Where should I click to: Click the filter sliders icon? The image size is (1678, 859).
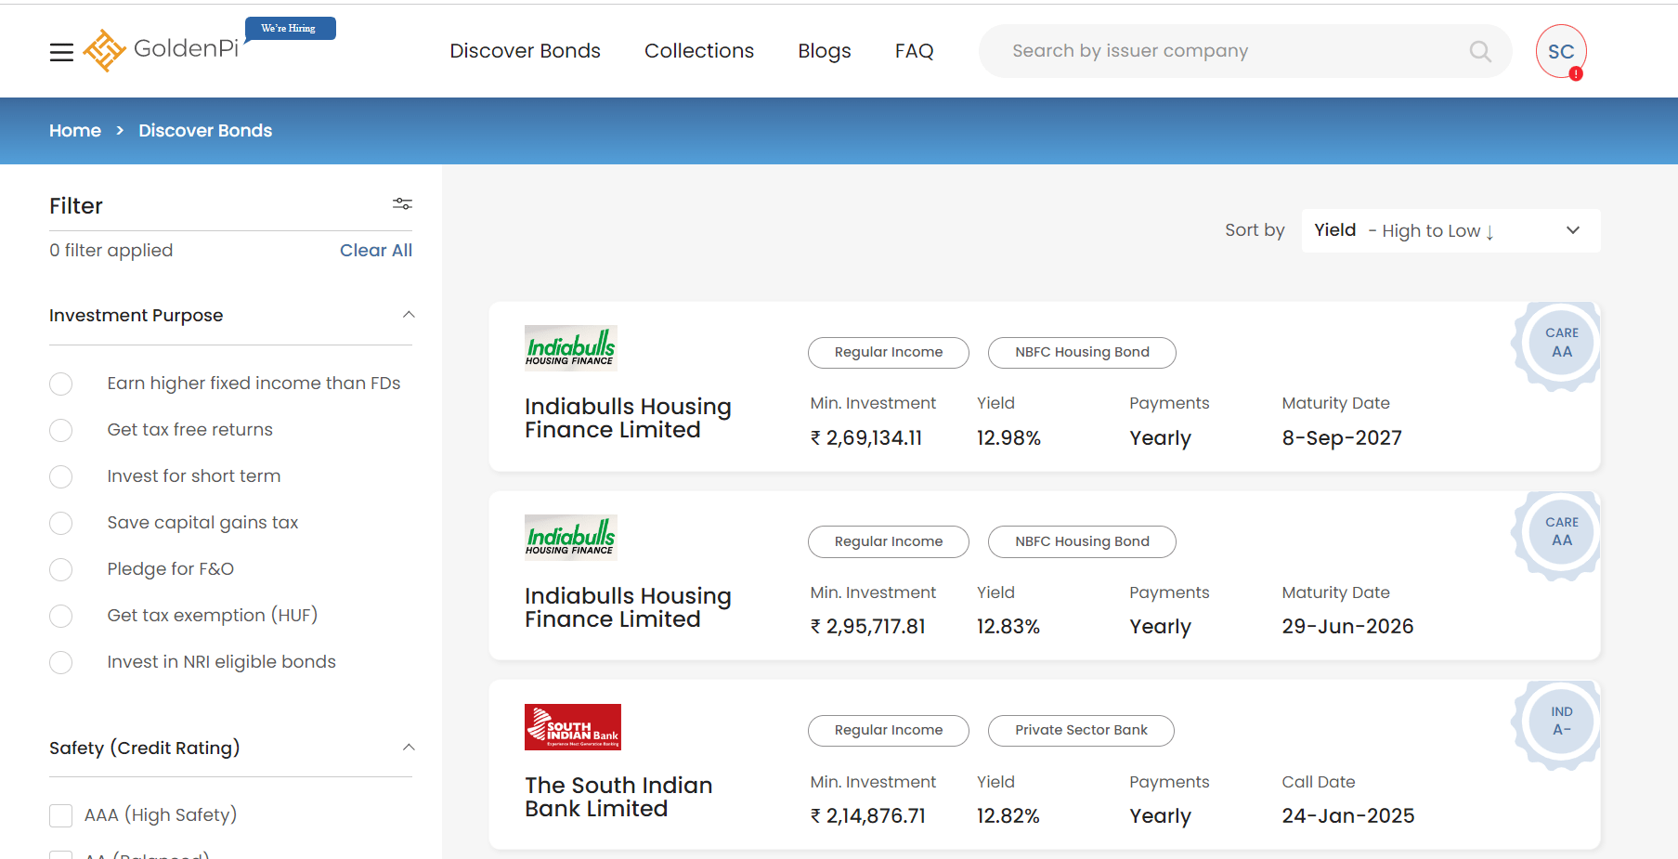pyautogui.click(x=402, y=203)
